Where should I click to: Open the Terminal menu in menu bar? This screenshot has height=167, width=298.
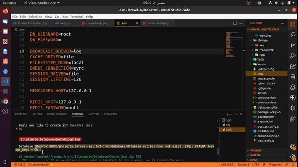[77, 17]
